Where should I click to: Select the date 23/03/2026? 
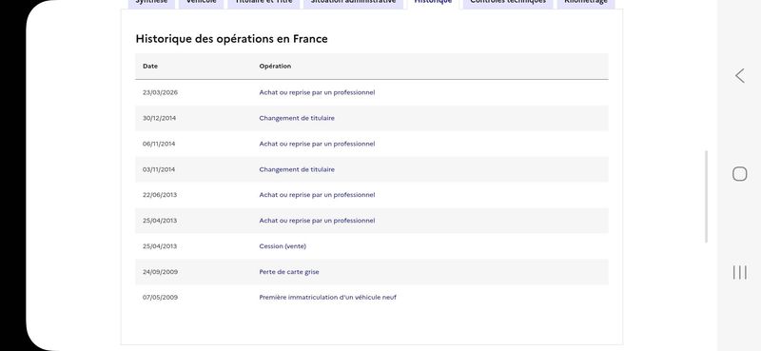pyautogui.click(x=160, y=92)
